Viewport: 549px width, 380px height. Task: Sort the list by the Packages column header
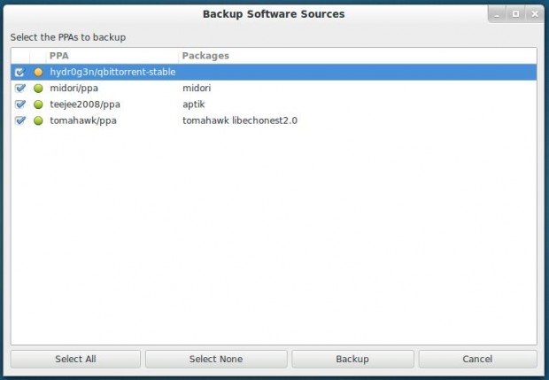(358, 56)
